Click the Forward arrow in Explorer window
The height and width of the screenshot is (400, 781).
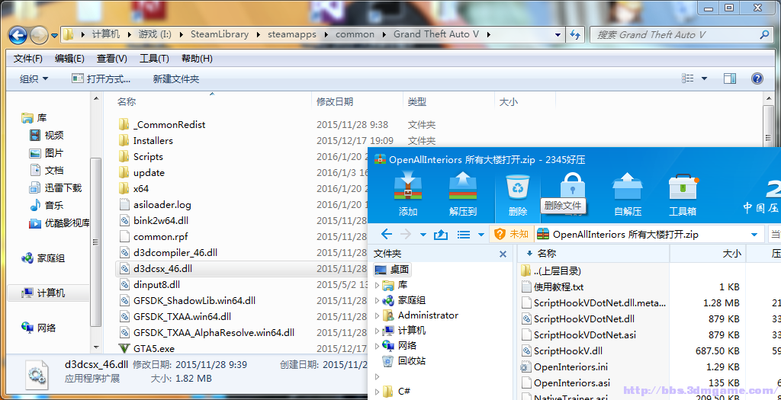pos(39,35)
